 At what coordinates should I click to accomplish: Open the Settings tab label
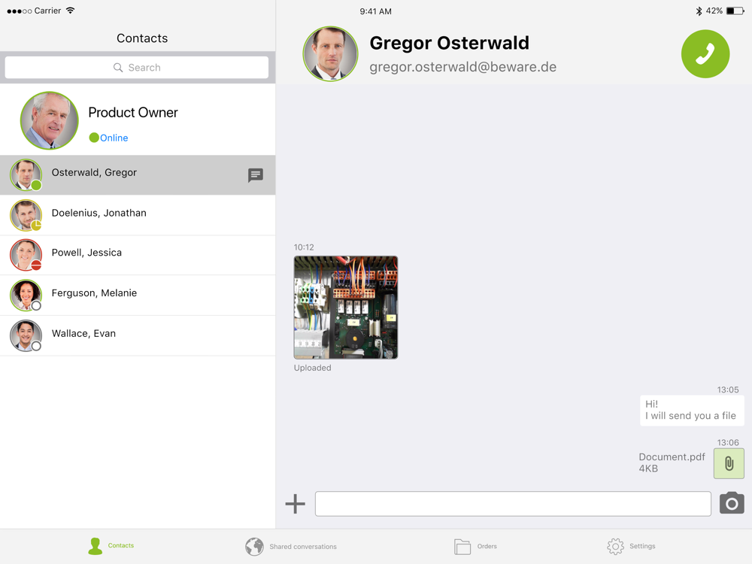click(x=642, y=546)
